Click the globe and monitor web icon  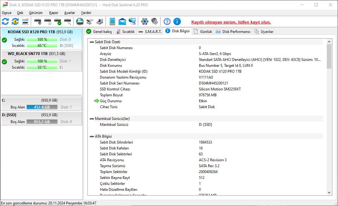coord(132,21)
